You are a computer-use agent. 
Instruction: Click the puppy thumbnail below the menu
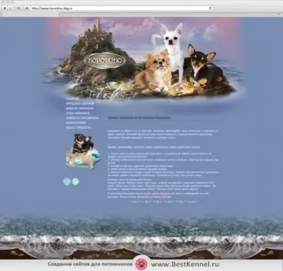coord(83,151)
